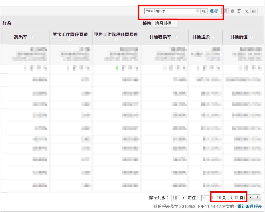
Task: Click the 前往 page number field
Action: click(205, 198)
